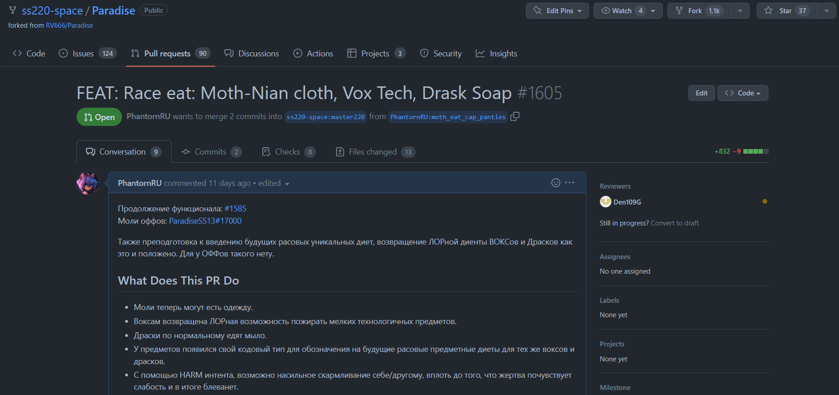Click the pending review status dot

click(x=765, y=201)
